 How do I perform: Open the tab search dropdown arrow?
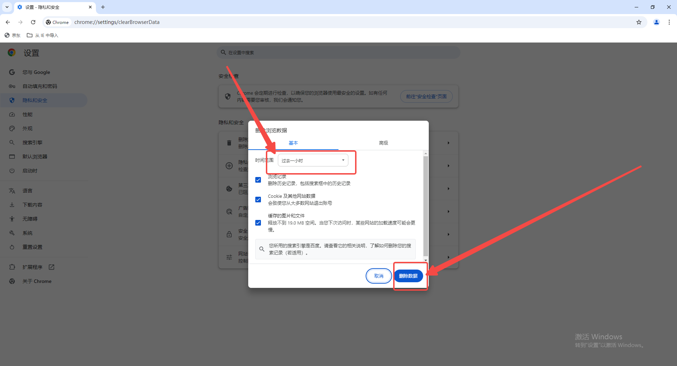click(7, 7)
